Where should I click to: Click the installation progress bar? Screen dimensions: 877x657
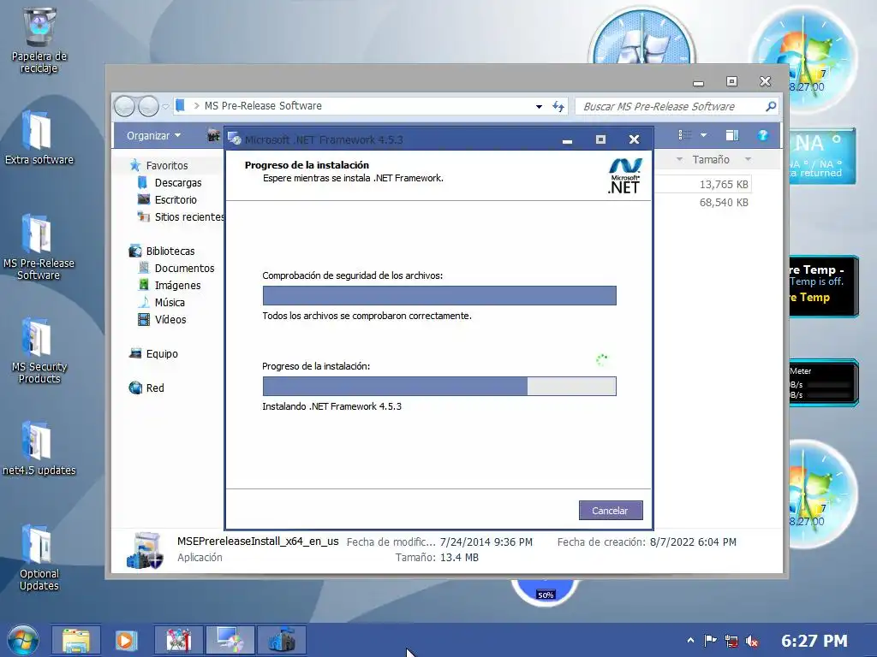439,386
